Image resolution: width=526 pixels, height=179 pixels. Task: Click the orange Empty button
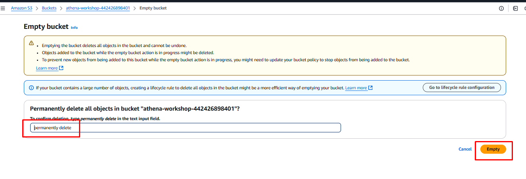coord(493,149)
